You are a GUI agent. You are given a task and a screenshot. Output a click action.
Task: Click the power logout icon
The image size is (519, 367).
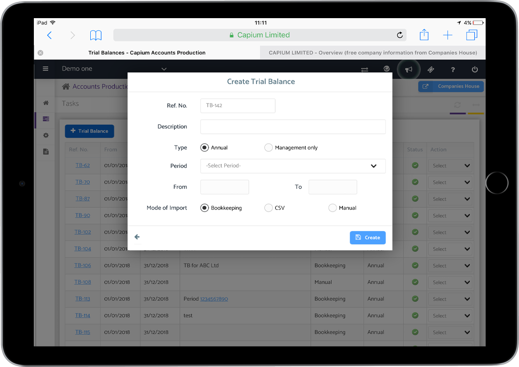tap(474, 70)
